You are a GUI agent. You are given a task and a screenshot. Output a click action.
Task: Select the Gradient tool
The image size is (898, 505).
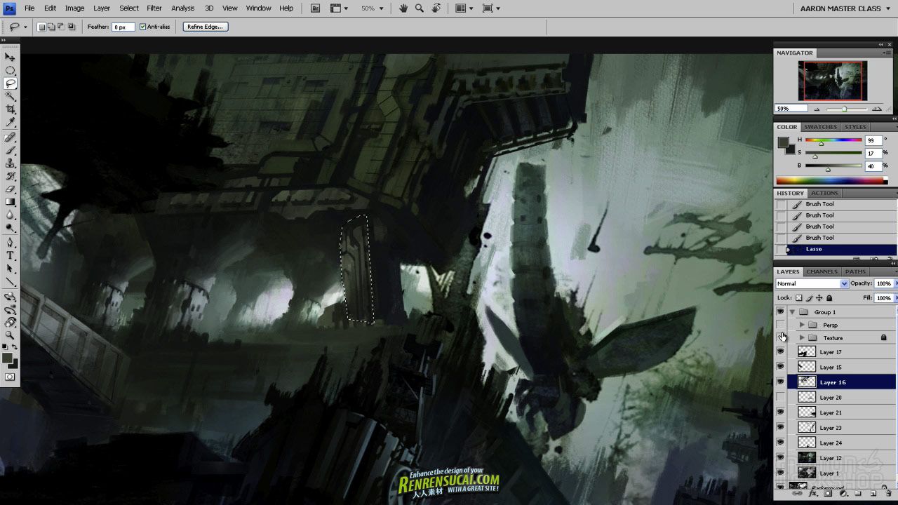[10, 202]
